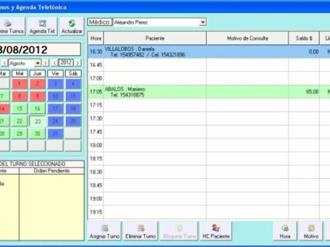Click the 2012 year field
Image resolution: width=330 pixels, height=247 pixels.
[x=66, y=63]
